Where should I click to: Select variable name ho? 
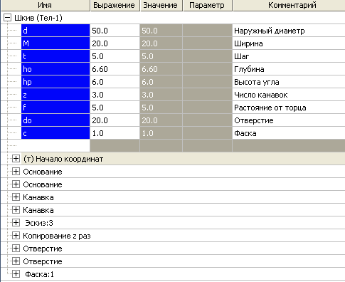pos(55,69)
